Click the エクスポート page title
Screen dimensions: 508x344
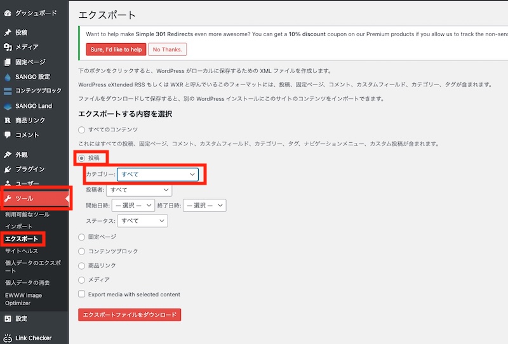(107, 15)
